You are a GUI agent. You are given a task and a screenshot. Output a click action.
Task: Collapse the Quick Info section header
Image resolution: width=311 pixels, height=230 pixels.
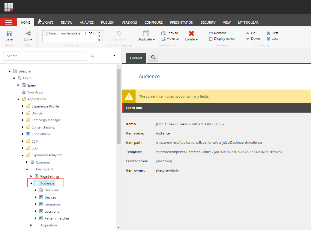coord(217,108)
